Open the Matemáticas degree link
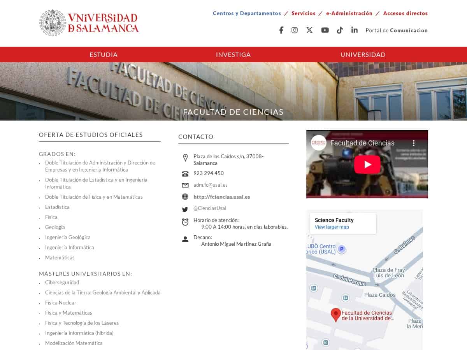The image size is (467, 350). coord(60,257)
